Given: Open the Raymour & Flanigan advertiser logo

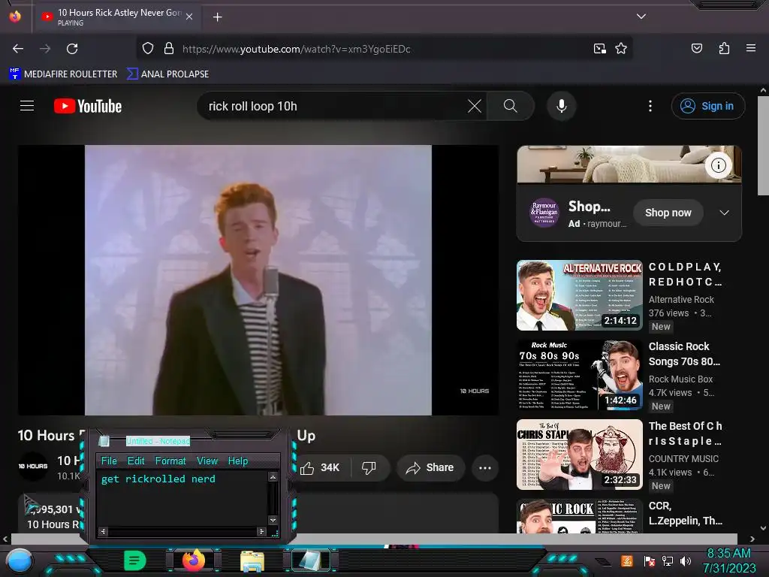Looking at the screenshot, I should pyautogui.click(x=544, y=213).
